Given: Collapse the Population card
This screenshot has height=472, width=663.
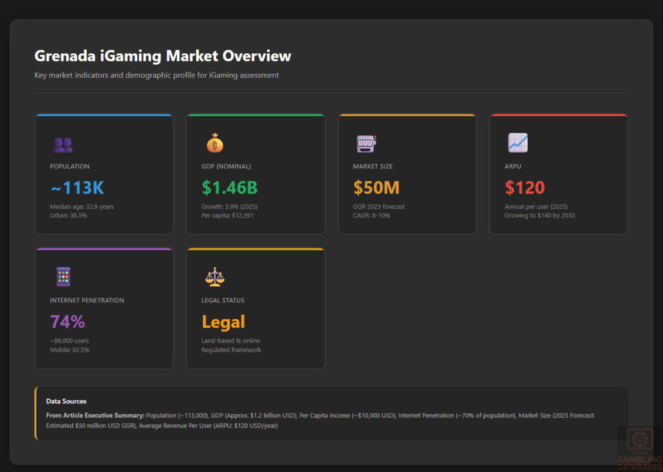Looking at the screenshot, I should click(104, 173).
